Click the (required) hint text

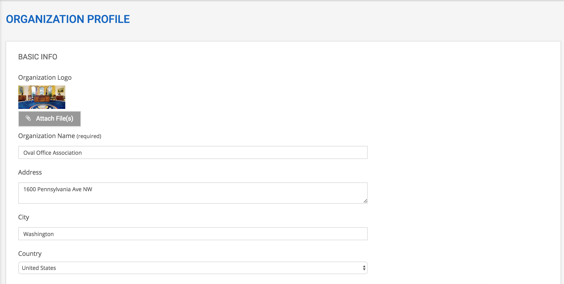click(89, 136)
